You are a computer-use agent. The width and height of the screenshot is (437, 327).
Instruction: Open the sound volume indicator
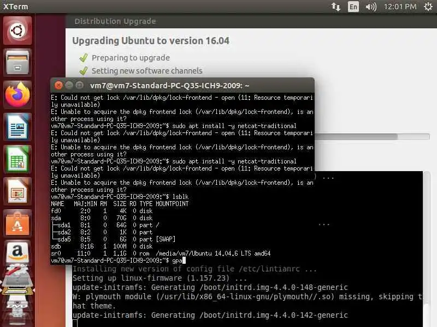click(x=371, y=7)
